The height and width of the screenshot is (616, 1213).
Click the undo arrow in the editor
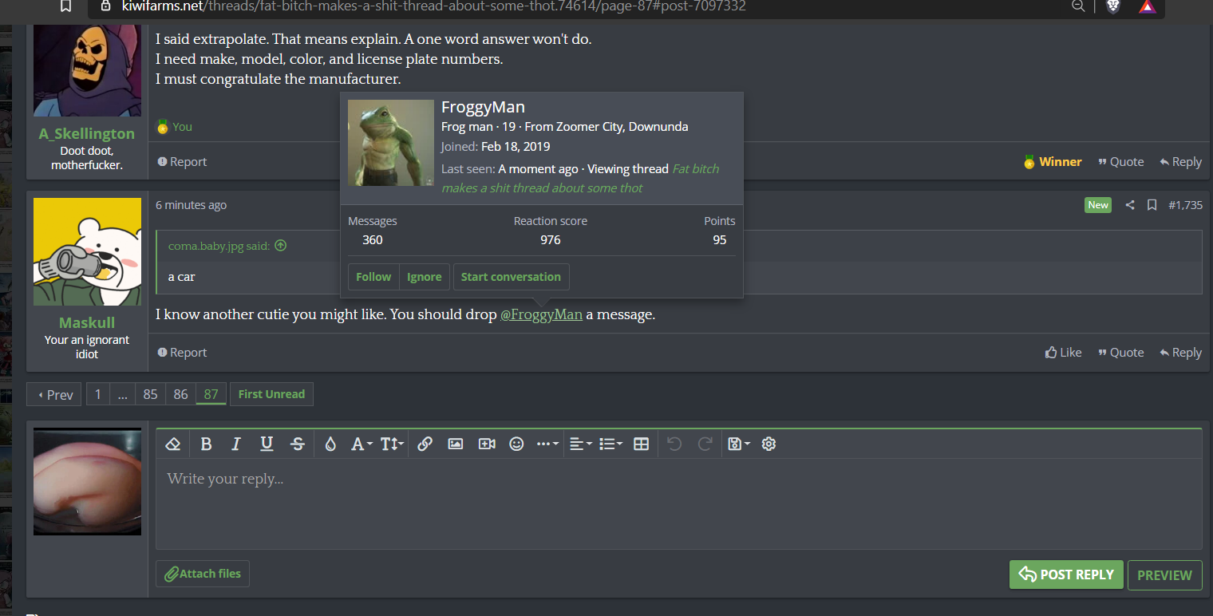coord(674,444)
